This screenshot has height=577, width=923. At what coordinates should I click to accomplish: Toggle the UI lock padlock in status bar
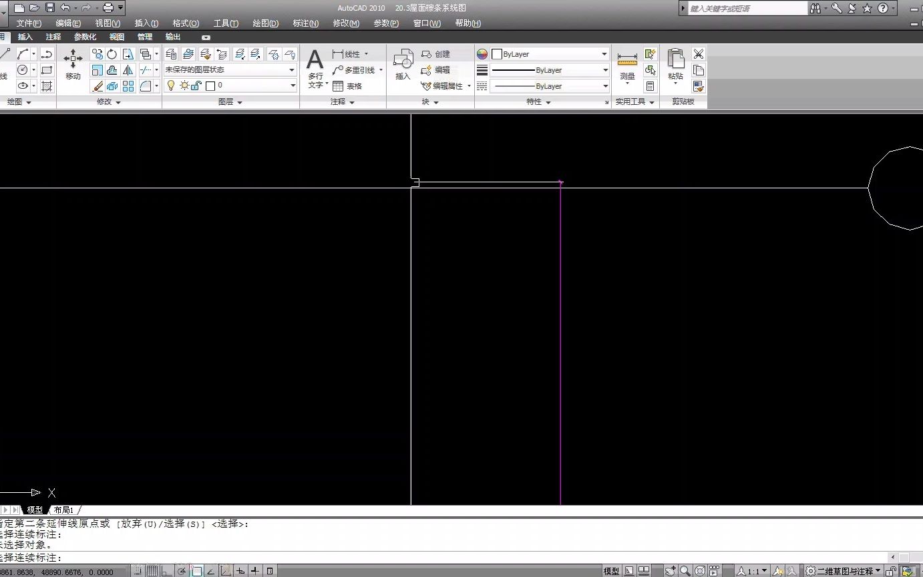pyautogui.click(x=890, y=571)
